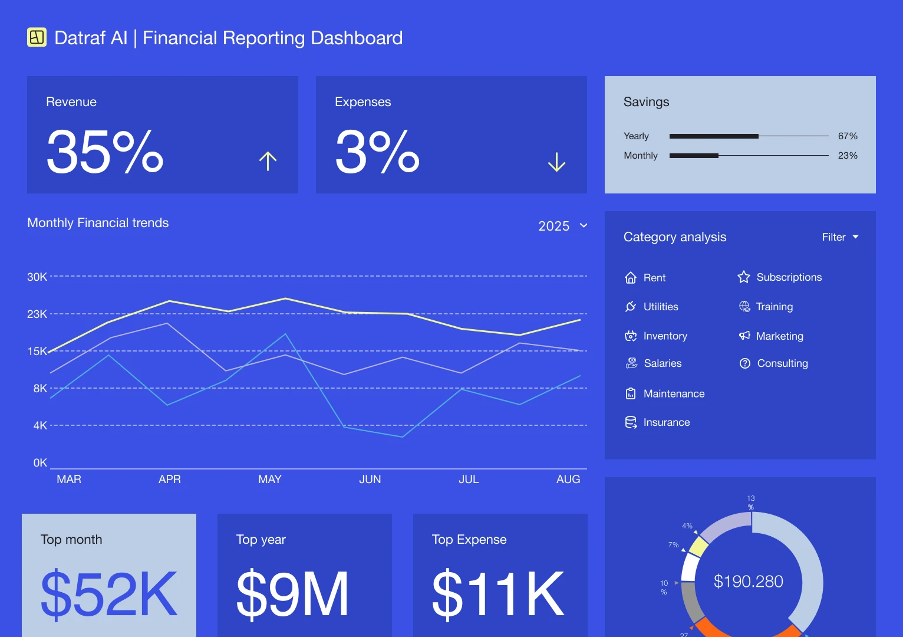
Task: Click the yellow 4% donut segment
Action: coord(698,547)
